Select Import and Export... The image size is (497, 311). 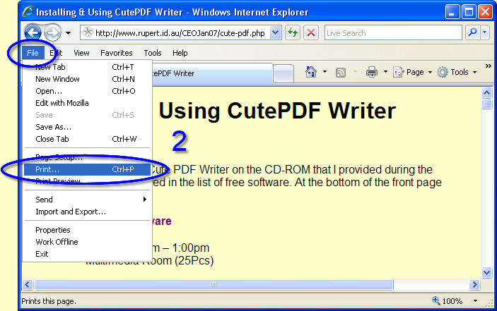pos(86,212)
